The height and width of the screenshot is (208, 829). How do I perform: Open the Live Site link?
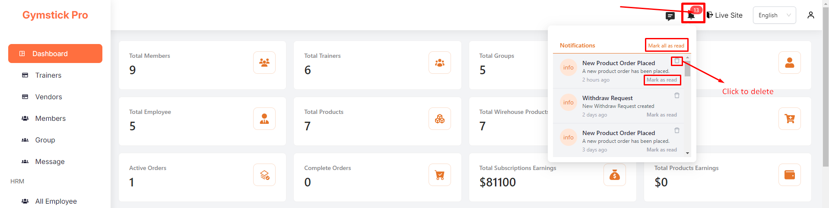(x=724, y=15)
